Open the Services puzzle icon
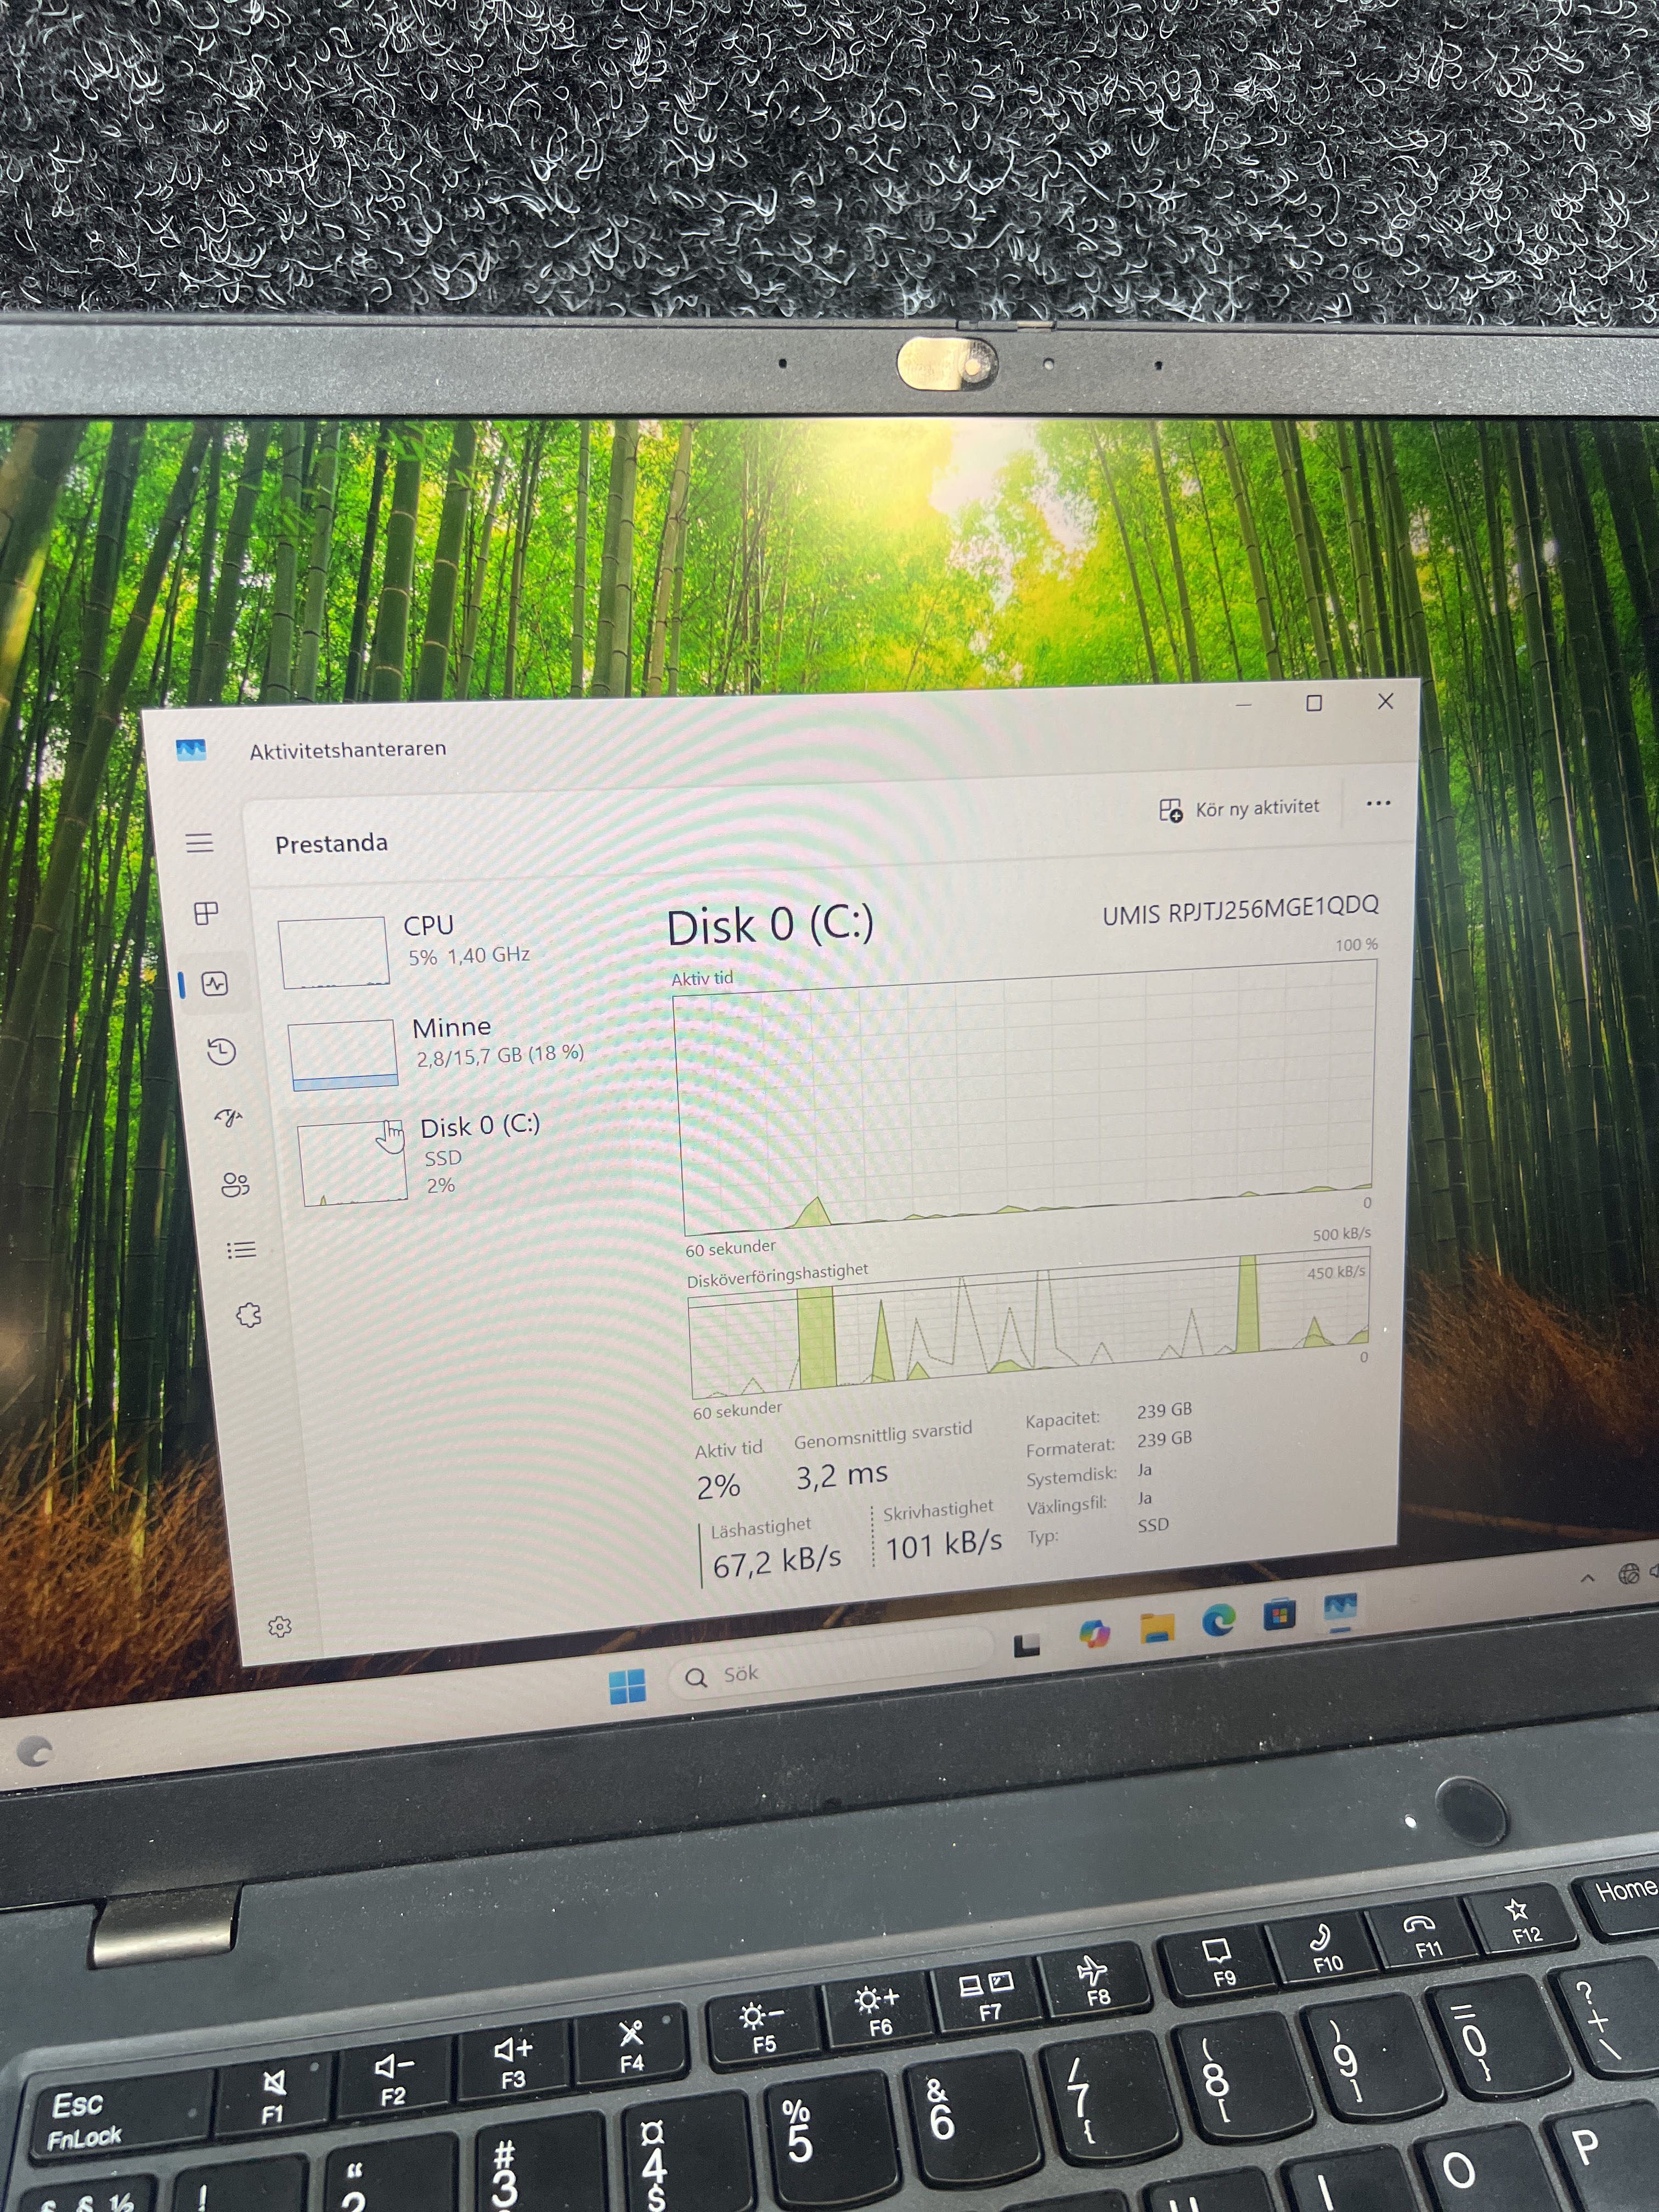 point(248,1315)
